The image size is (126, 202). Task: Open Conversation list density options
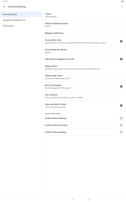point(84,51)
